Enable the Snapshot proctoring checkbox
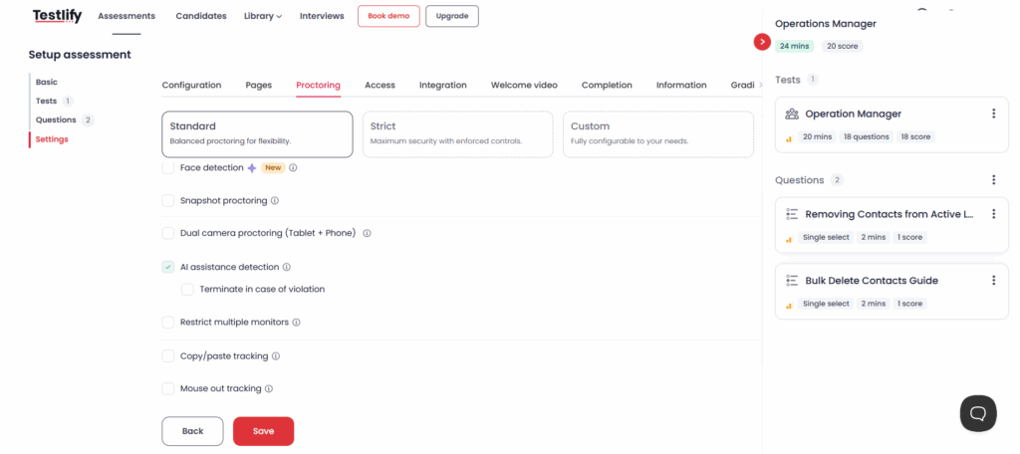1020x454 pixels. 167,200
